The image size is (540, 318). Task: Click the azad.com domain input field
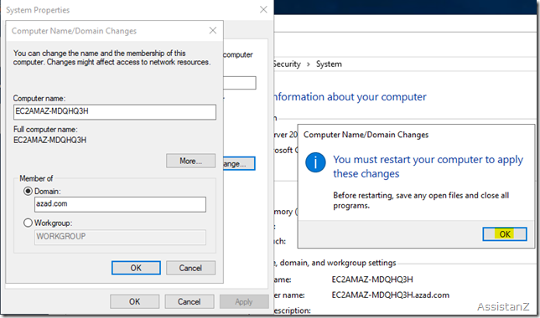[120, 204]
